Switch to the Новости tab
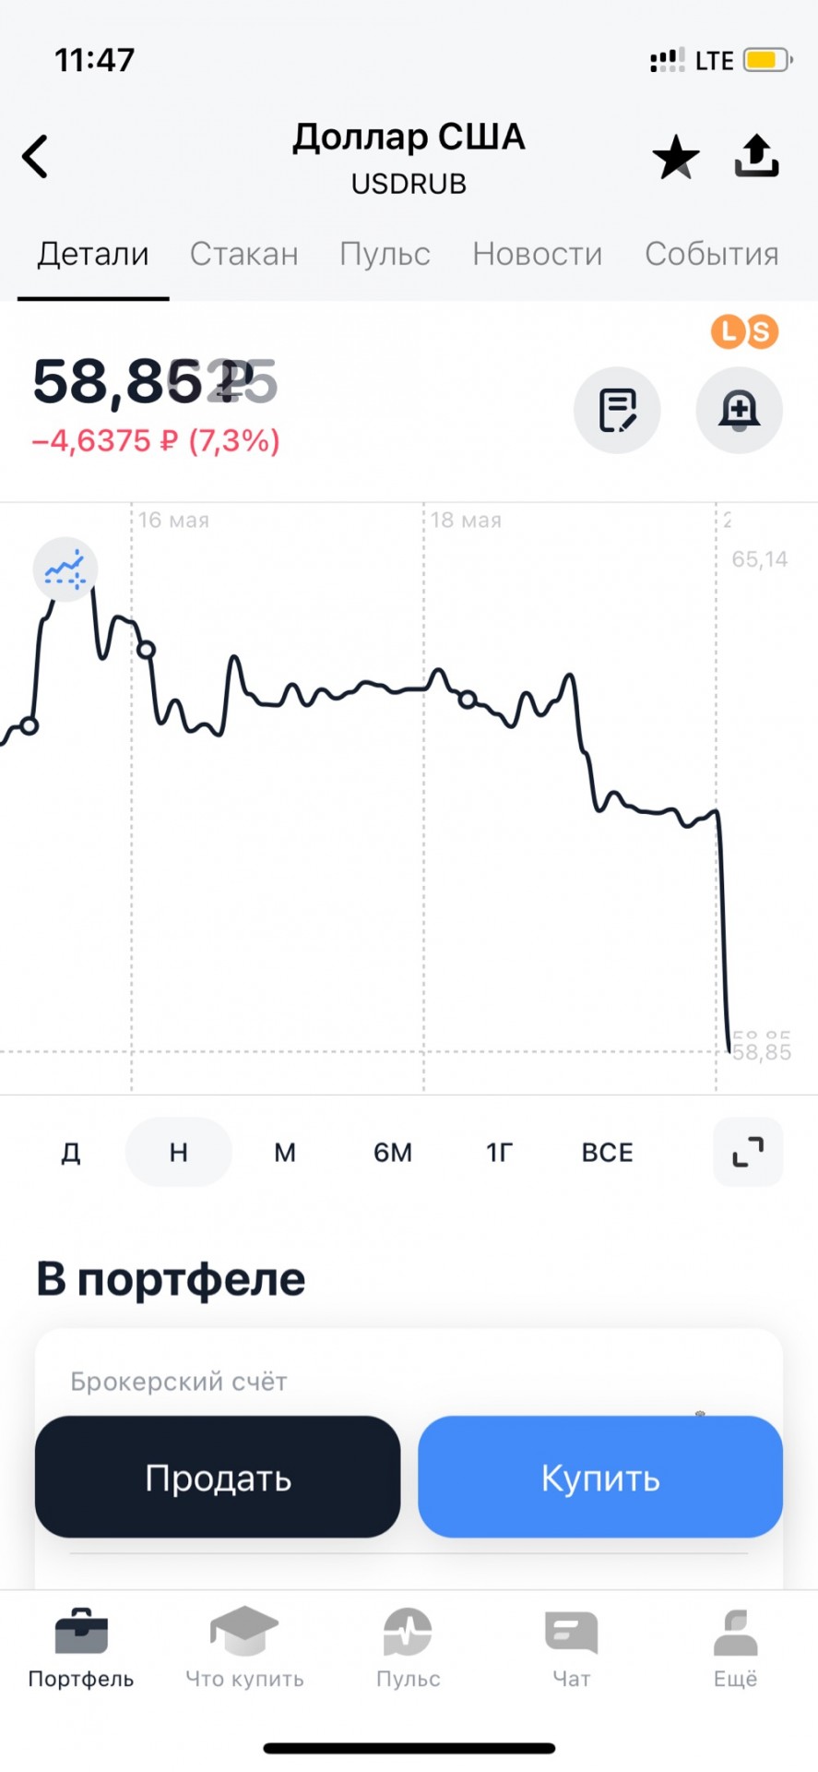This screenshot has height=1772, width=818. [x=538, y=254]
